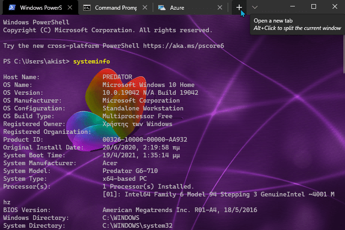Viewport: 345px width, 230px height.
Task: Click the Copyright Microsoft Corporation line
Action: [108, 30]
